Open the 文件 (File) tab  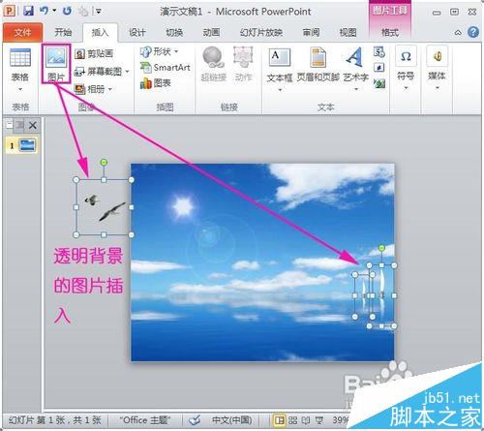click(22, 32)
